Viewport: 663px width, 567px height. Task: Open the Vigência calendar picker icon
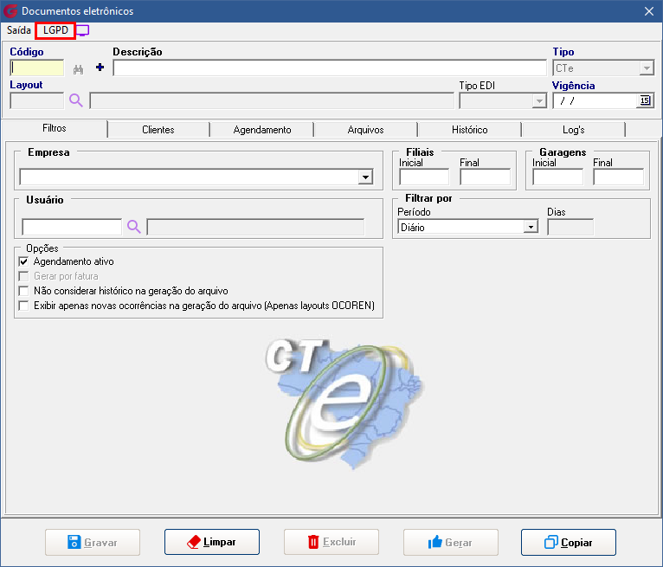[x=645, y=100]
